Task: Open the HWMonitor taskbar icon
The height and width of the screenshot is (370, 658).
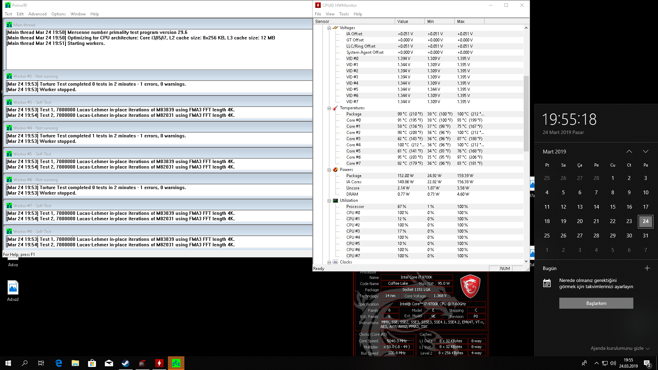Action: click(159, 363)
